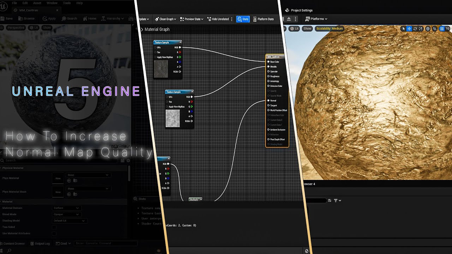Click the Home toolbar button
Image resolution: width=452 pixels, height=254 pixels.
click(x=89, y=19)
